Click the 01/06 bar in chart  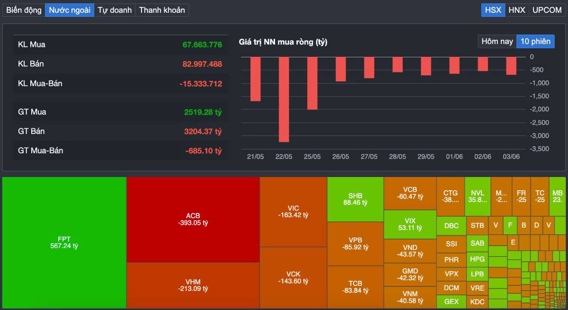(x=454, y=65)
